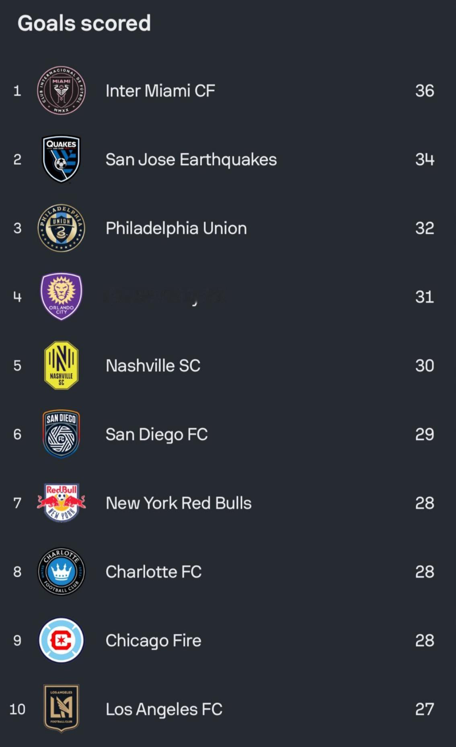Select San Diego FC team name

[156, 435]
